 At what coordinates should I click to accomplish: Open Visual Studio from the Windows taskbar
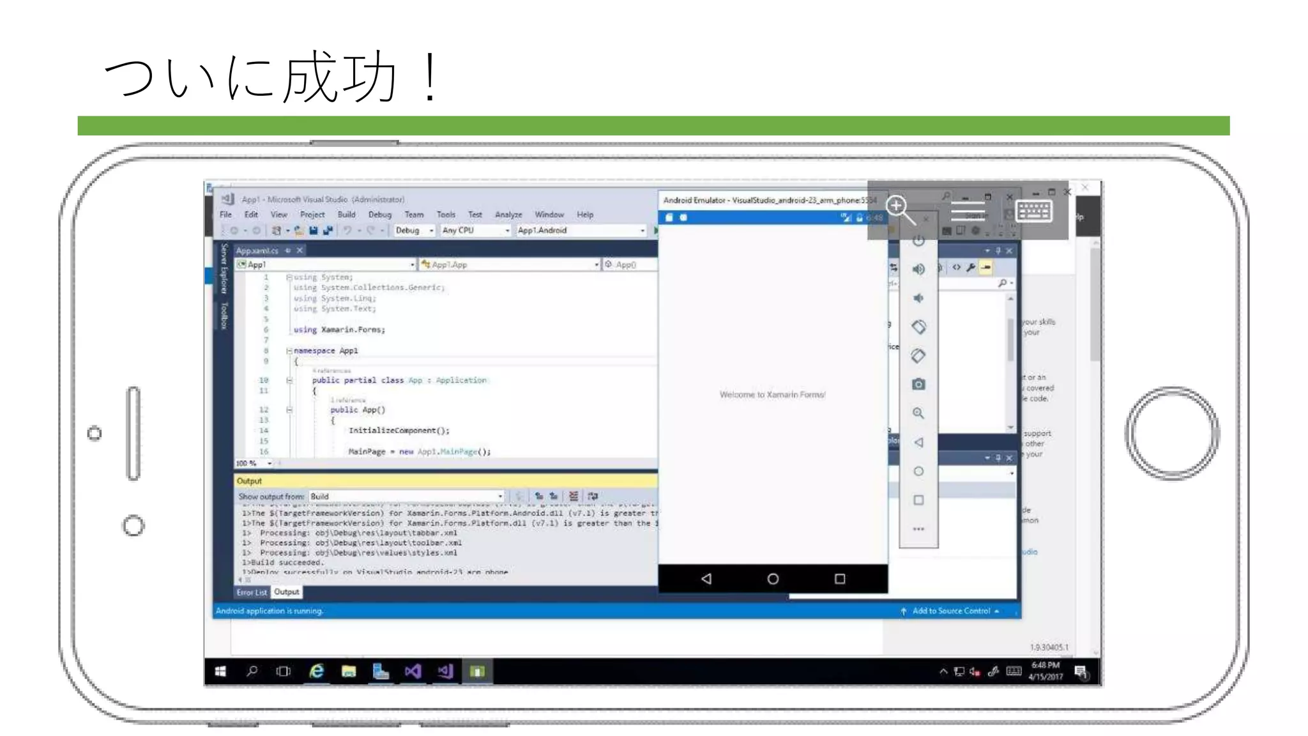point(413,671)
